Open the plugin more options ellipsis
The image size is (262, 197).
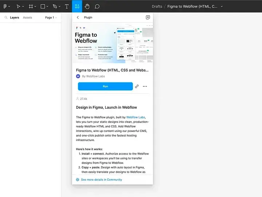coord(145,86)
